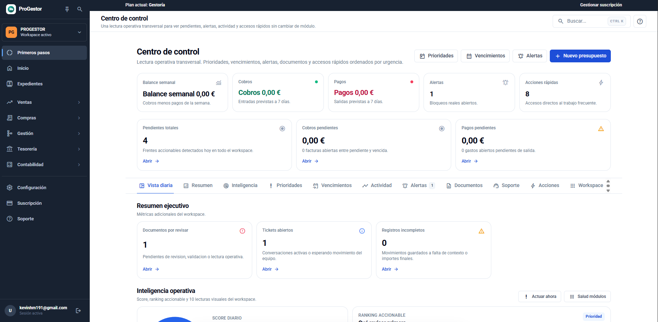Click the info icon in Tickets abiertos card
Screen dimensions: 658x322
pos(362,231)
